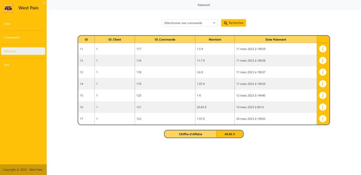This screenshot has width=361, height=175.
Task: Click the West Pain sidebar title
Action: point(29,8)
